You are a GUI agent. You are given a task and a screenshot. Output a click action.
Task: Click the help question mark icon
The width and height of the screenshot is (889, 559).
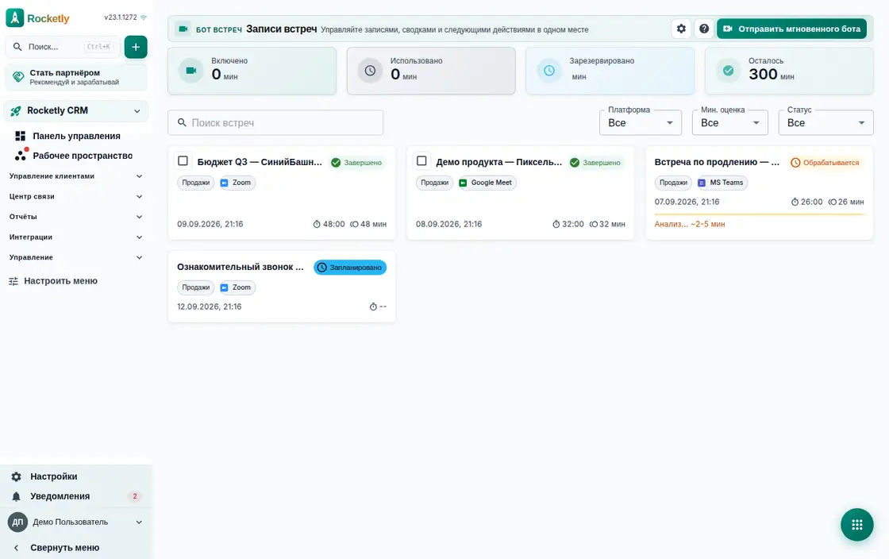(703, 29)
